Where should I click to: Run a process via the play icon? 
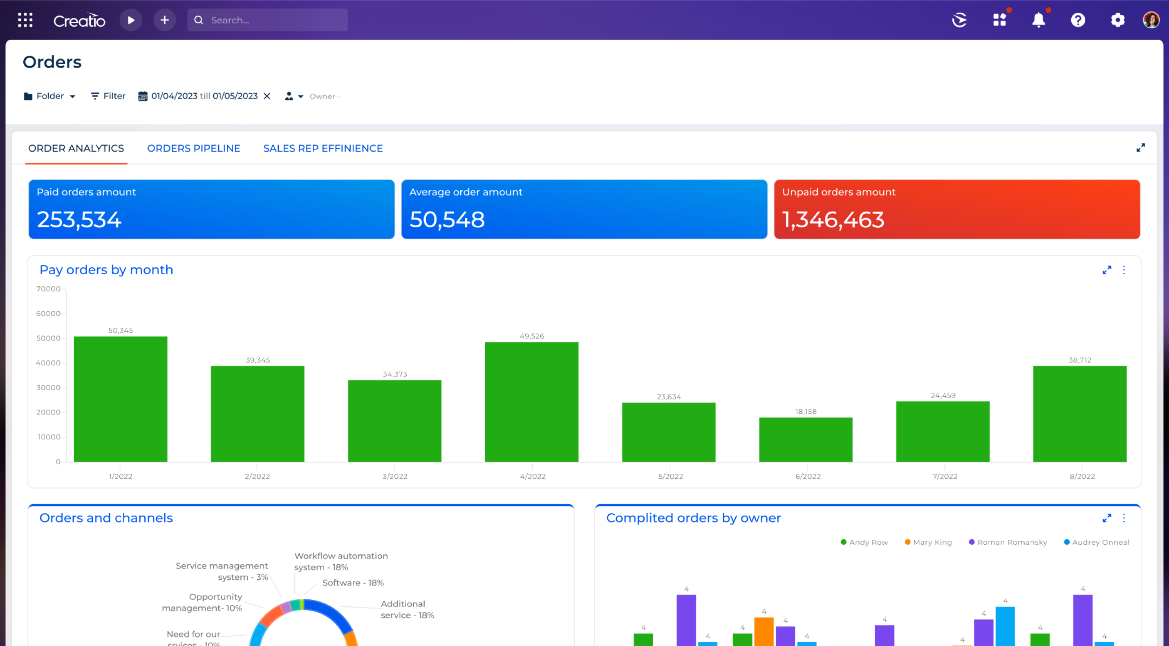click(131, 20)
